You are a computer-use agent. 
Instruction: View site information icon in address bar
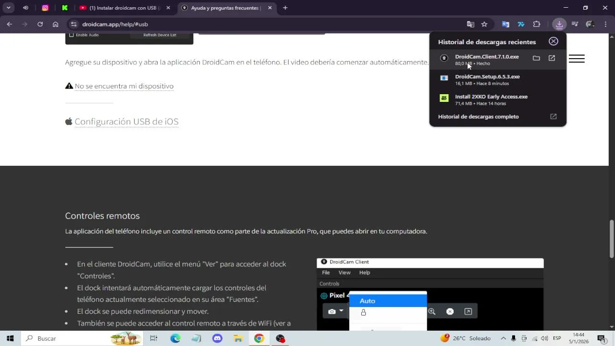(73, 24)
